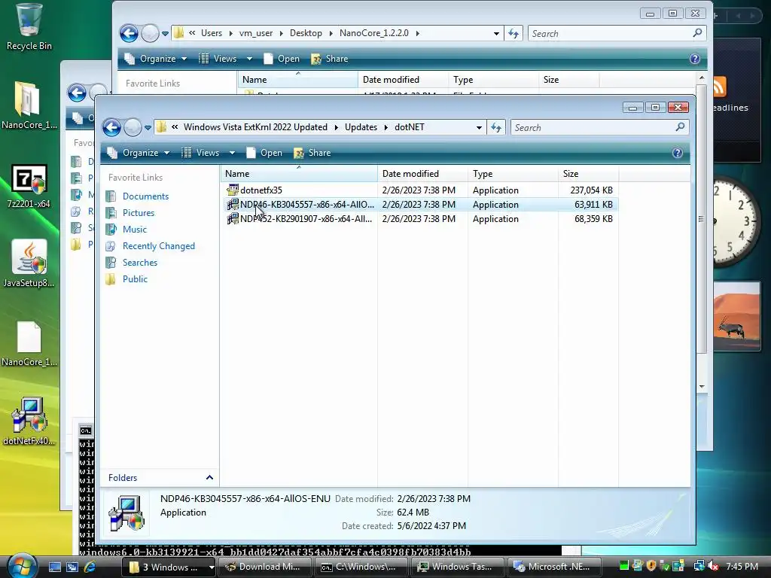Expand the Folders pane chevron

(209, 477)
